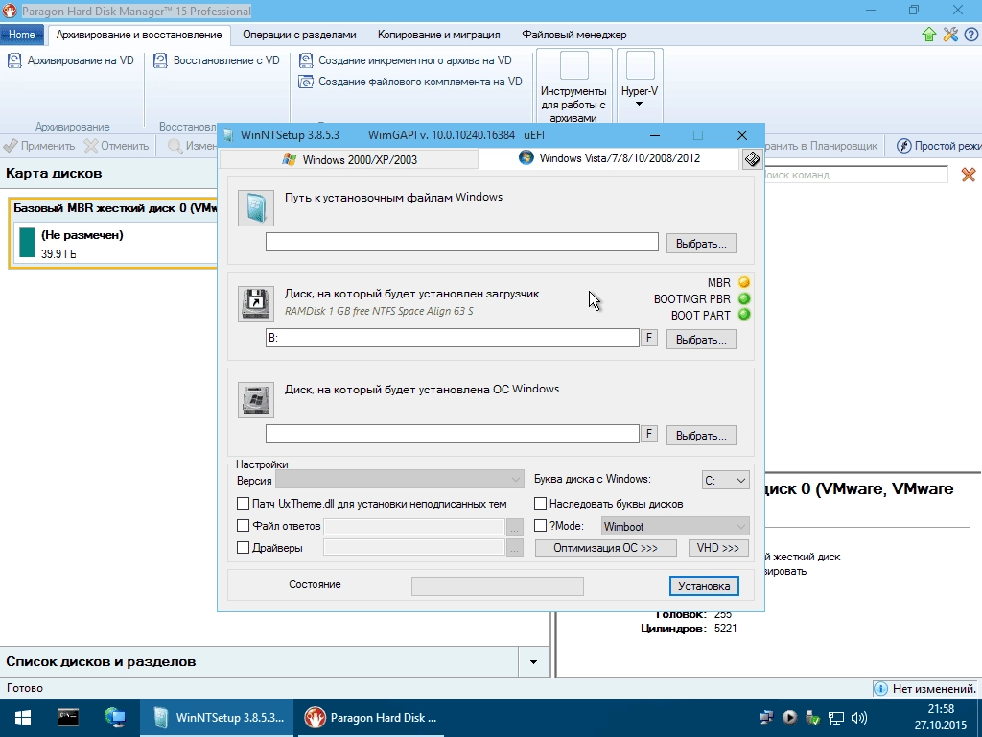Click F button beside installation drive field
Viewport: 982px width, 737px height.
click(649, 434)
